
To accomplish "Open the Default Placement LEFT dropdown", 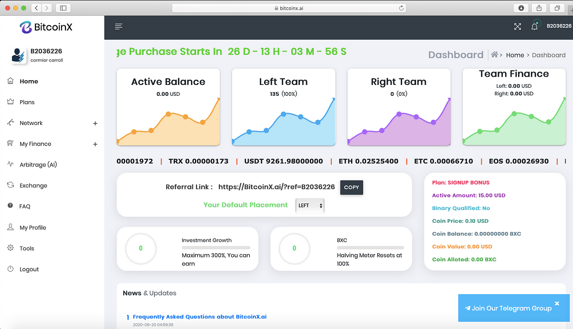I will pos(310,206).
